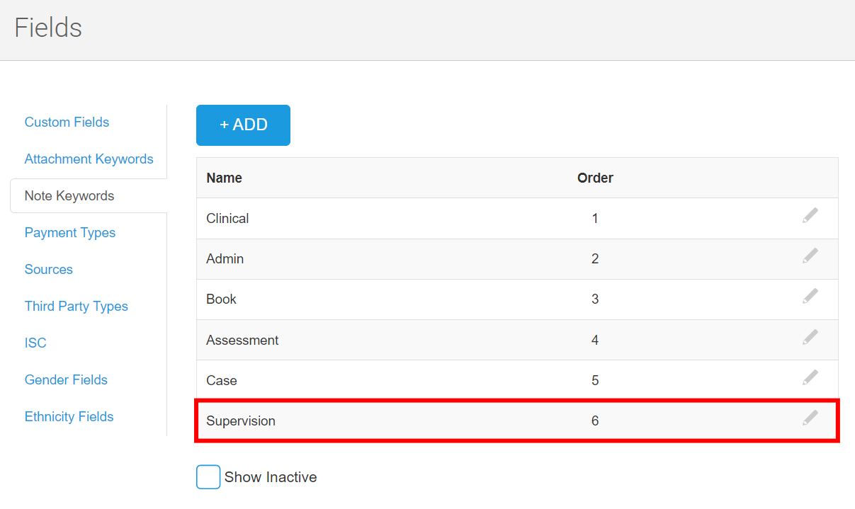The height and width of the screenshot is (509, 855).
Task: Open Ethnicity Fields tab
Action: pos(69,417)
